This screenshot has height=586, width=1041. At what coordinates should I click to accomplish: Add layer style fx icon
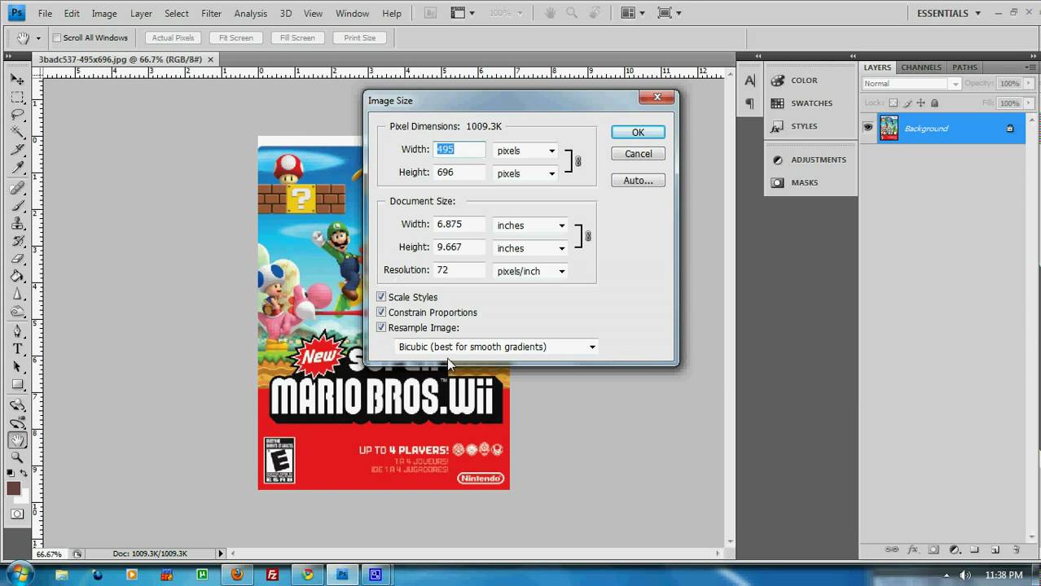tap(912, 550)
